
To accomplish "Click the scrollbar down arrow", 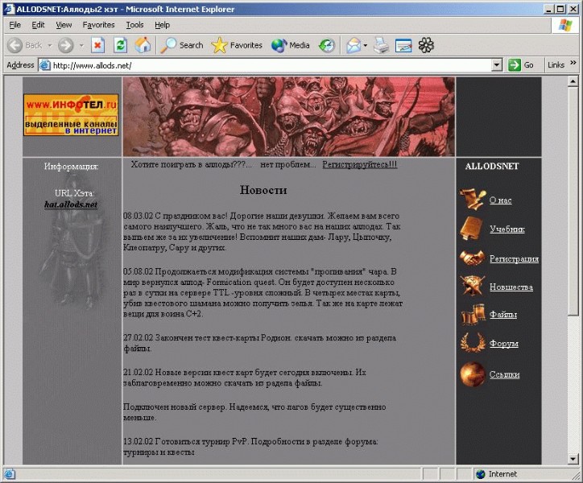I will [573, 459].
